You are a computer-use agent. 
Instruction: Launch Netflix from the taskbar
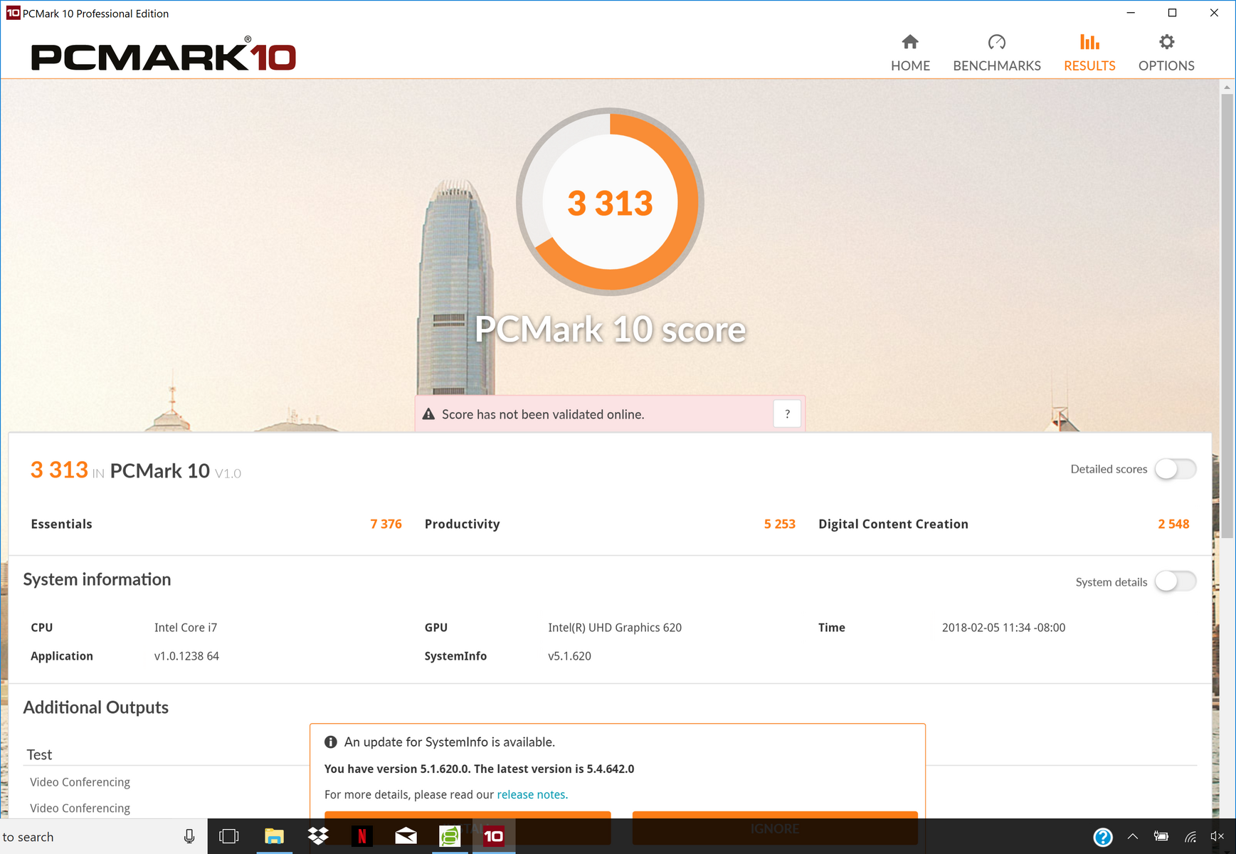click(361, 836)
